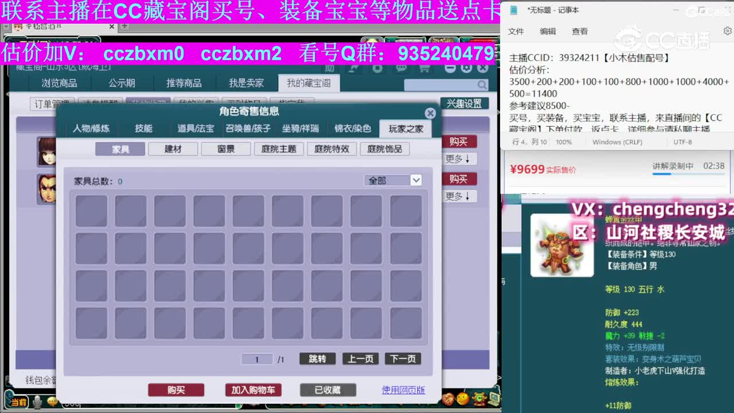Click the Notepad app icon in title bar
The width and height of the screenshot is (734, 413).
tap(514, 10)
